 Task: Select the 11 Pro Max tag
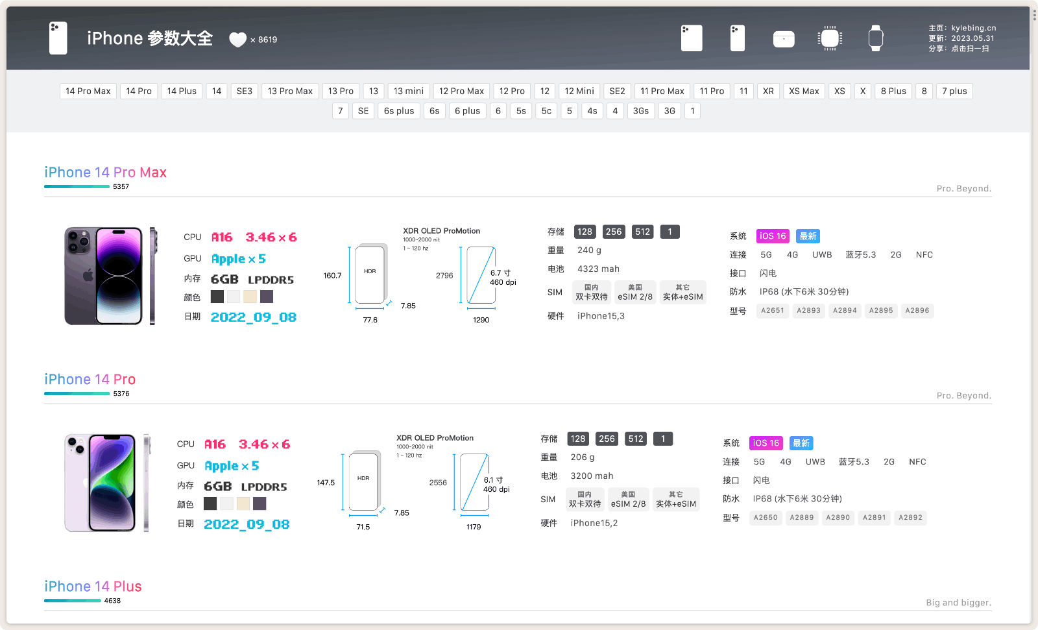(x=662, y=91)
